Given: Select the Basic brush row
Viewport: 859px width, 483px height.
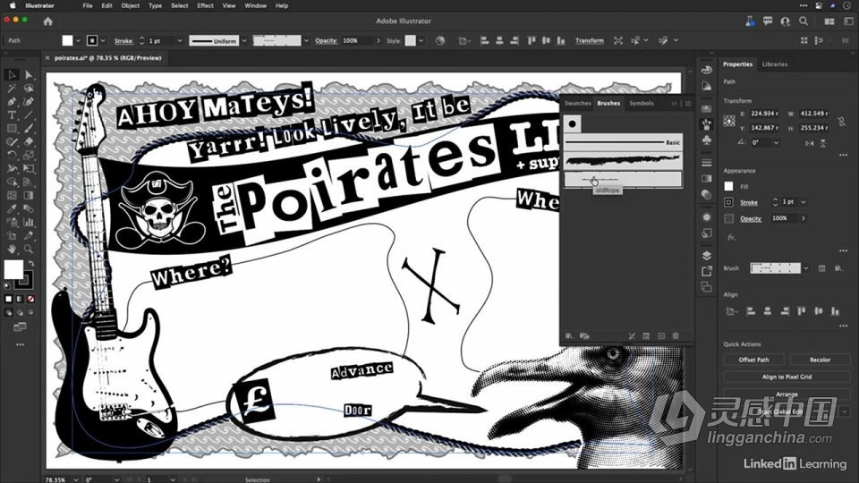Looking at the screenshot, I should tap(624, 142).
